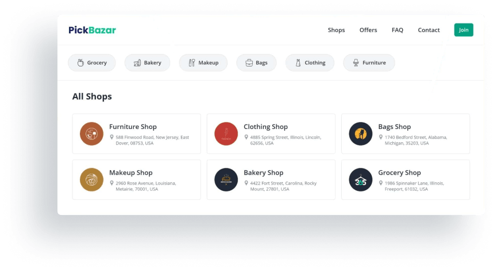Image resolution: width=497 pixels, height=270 pixels.
Task: Click the Bags Shop round logo
Action: (x=360, y=134)
